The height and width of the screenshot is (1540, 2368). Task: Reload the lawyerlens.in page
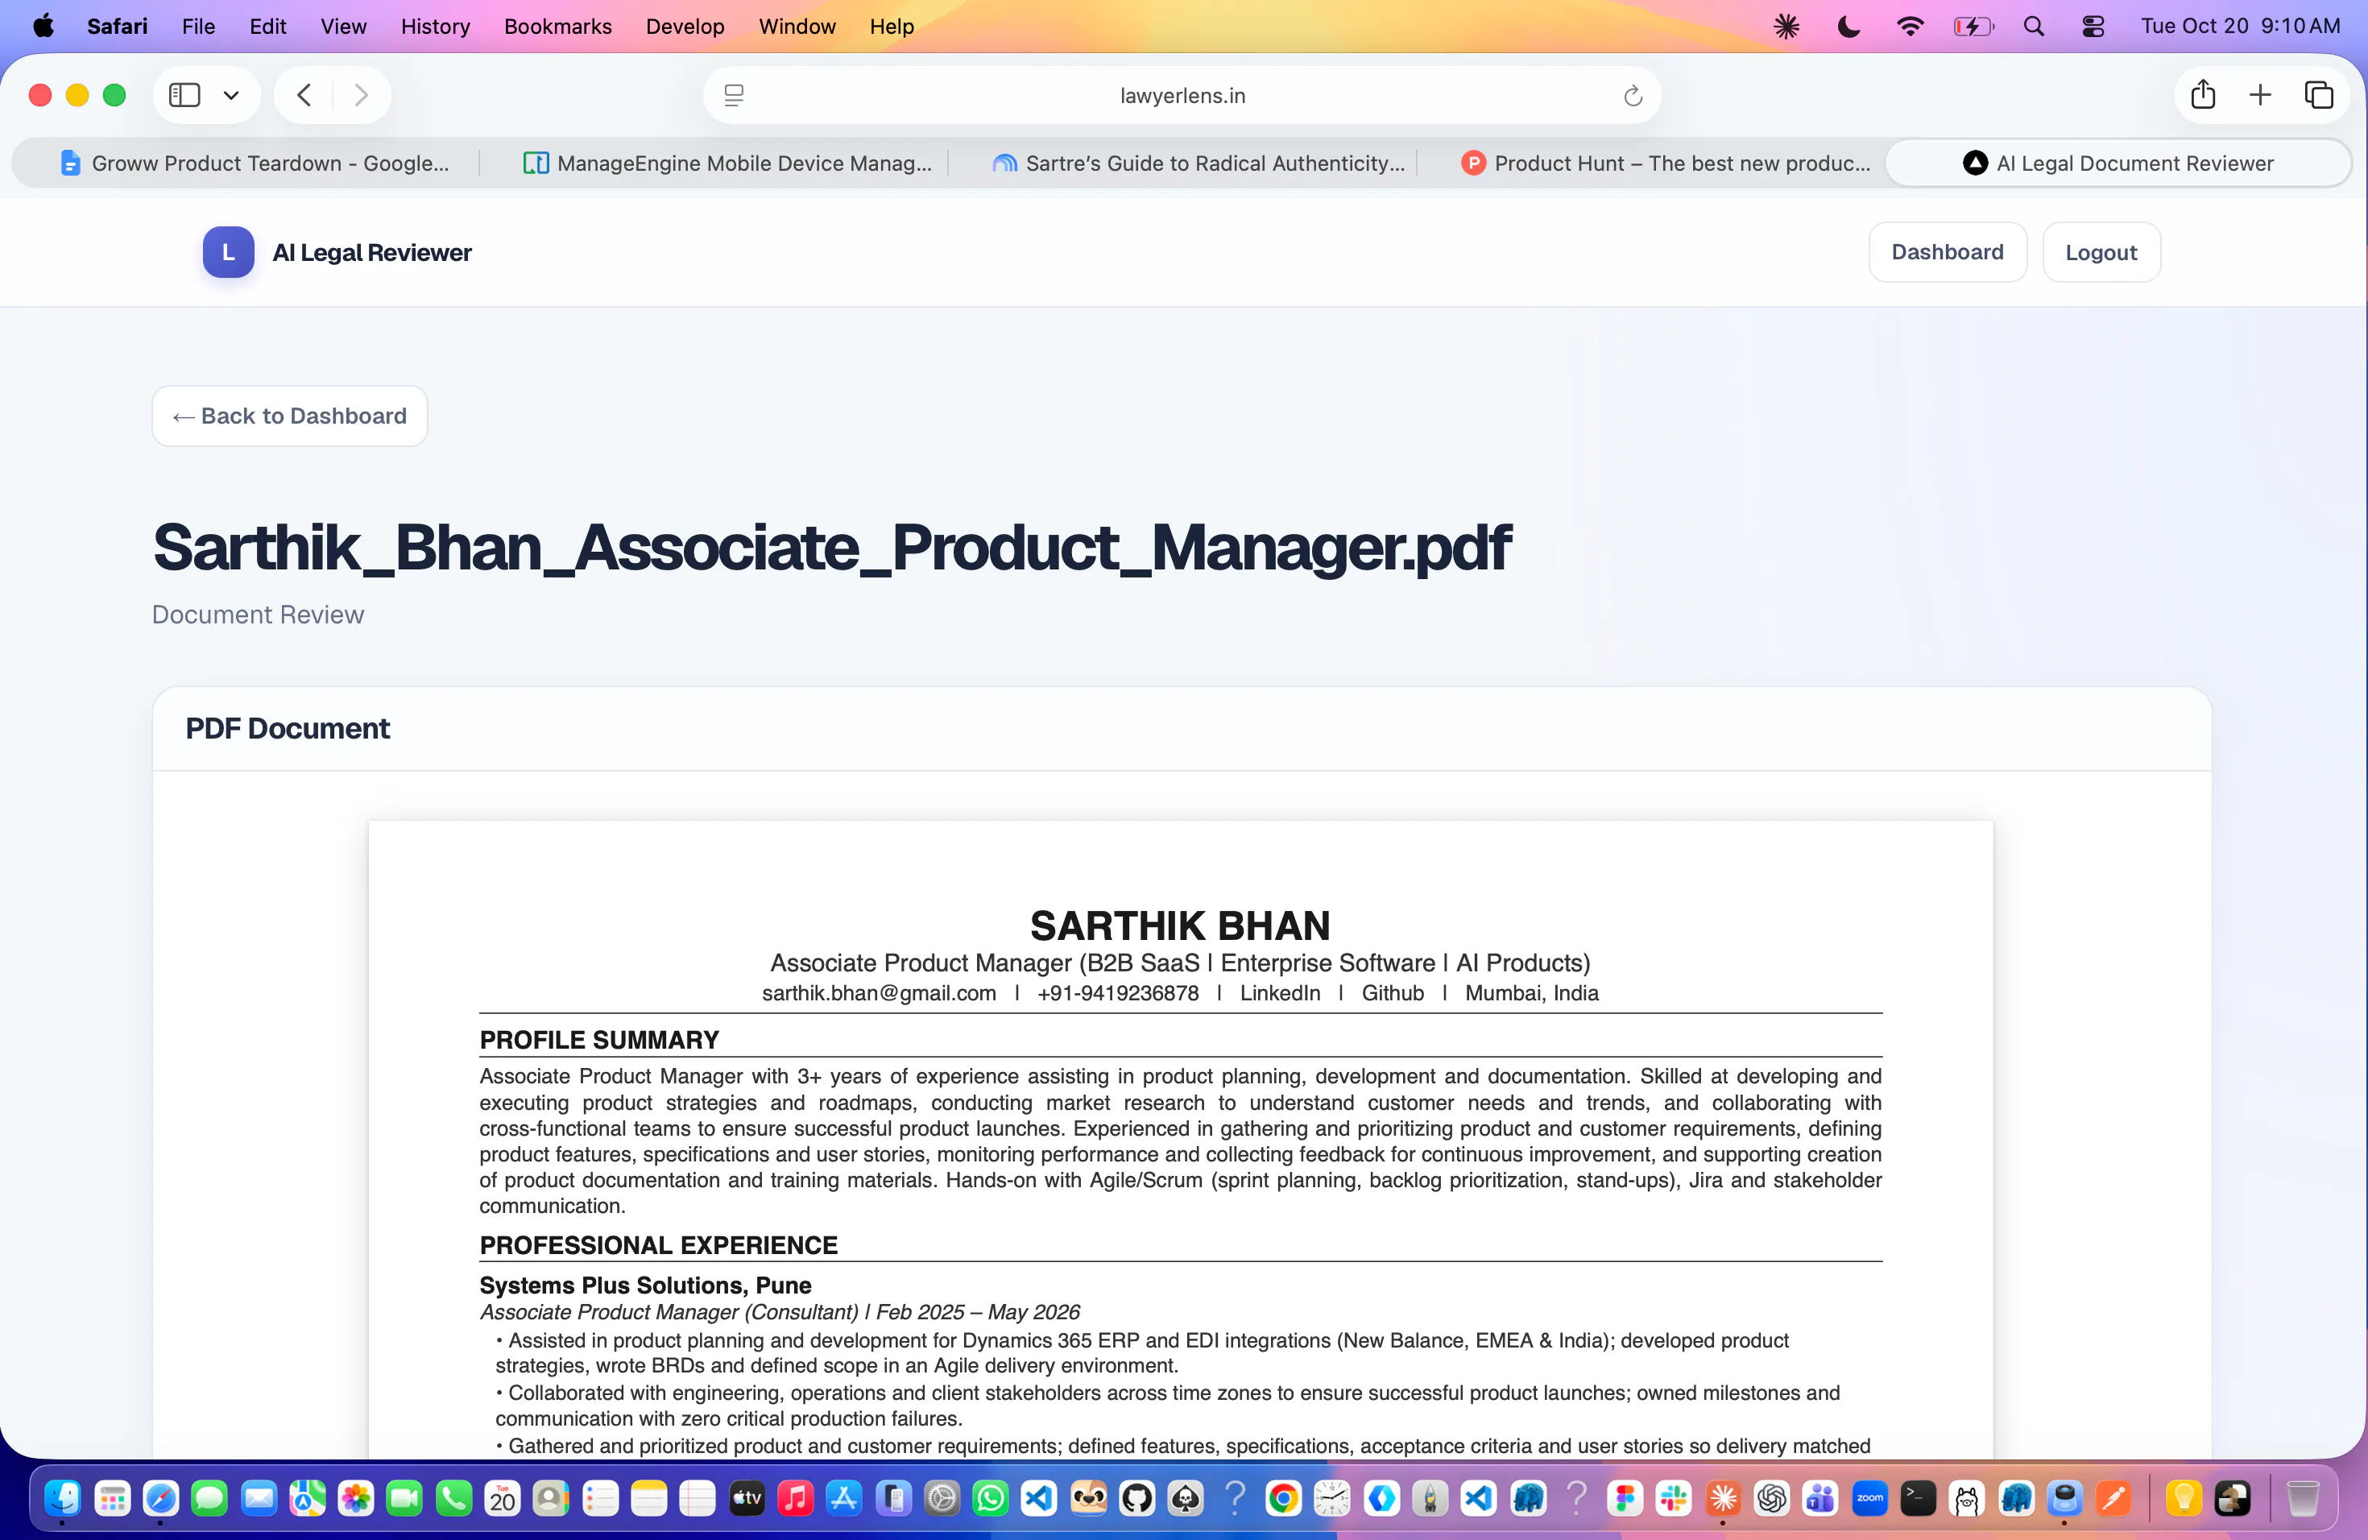pos(1633,96)
